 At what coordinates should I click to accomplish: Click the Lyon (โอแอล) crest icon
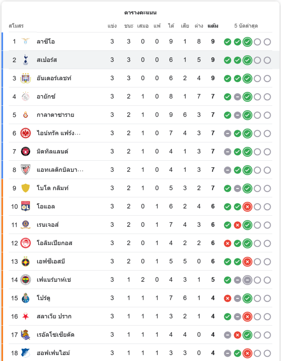26,206
